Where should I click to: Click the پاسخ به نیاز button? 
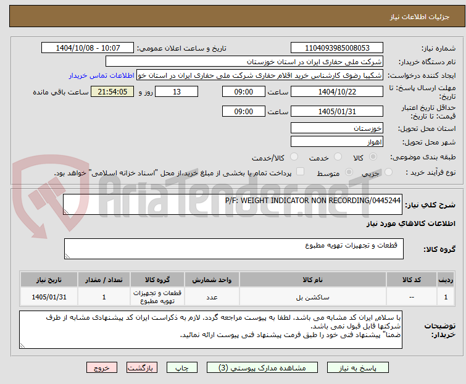point(358,368)
